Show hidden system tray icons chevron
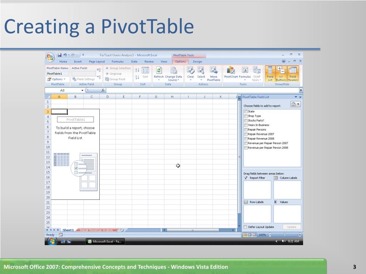366x274 pixels. (277, 242)
